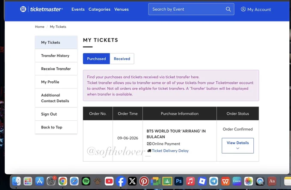Open Receive Transfer in sidebar
Screen dimensions: 291x190
[x=56, y=68]
